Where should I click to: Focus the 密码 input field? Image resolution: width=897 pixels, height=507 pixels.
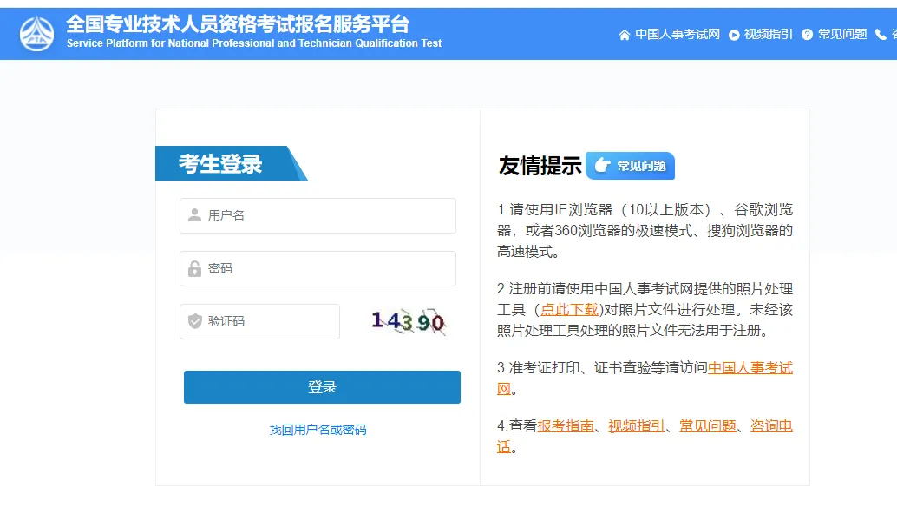pos(318,268)
